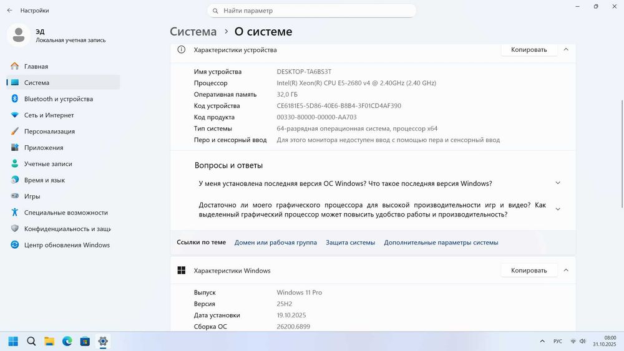Copy device specifications with Копировать

(x=529, y=50)
